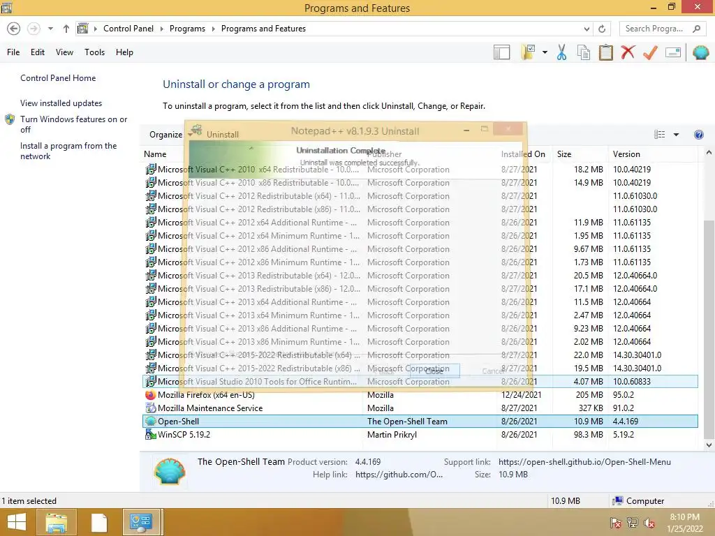Click the blue help question icon

[698, 135]
